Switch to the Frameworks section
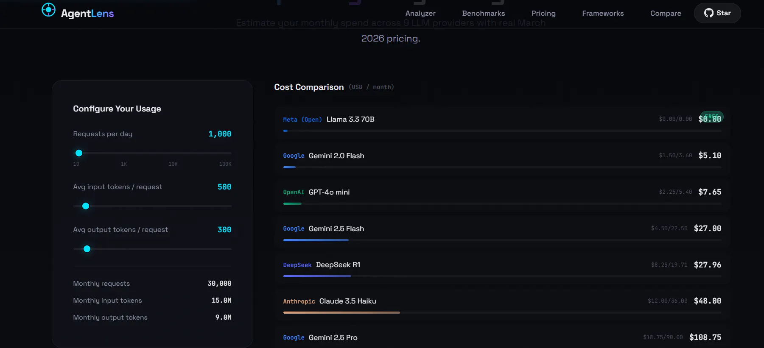Screen dimensions: 764x348 [603, 13]
